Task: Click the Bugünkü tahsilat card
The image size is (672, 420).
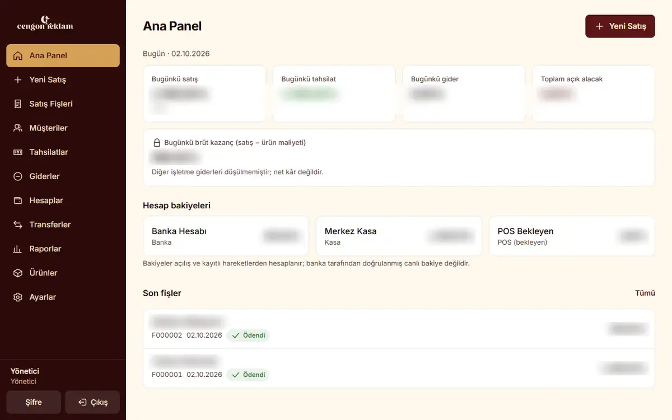Action: [x=334, y=94]
